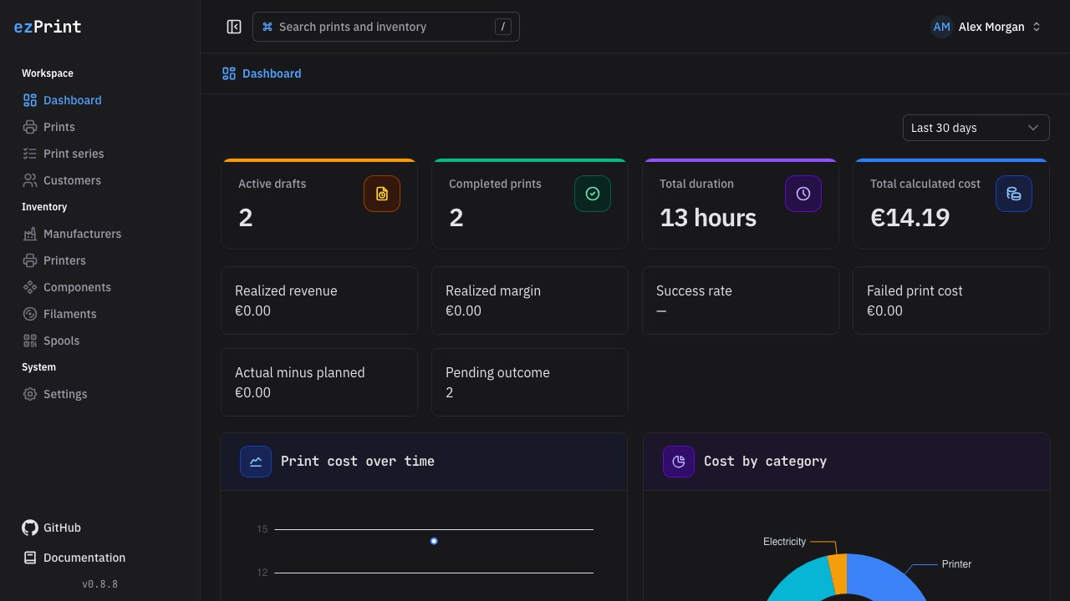This screenshot has height=601, width=1070.
Task: Open the Alex Morgan account menu
Action: click(x=986, y=27)
